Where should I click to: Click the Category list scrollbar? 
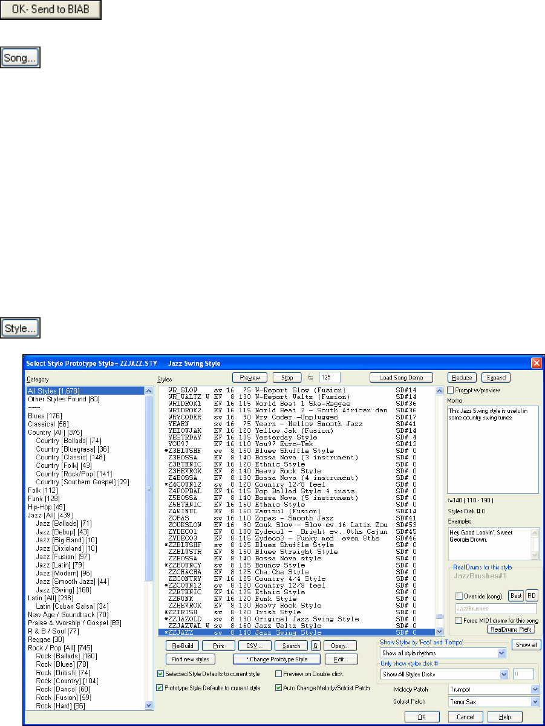pyautogui.click(x=149, y=548)
